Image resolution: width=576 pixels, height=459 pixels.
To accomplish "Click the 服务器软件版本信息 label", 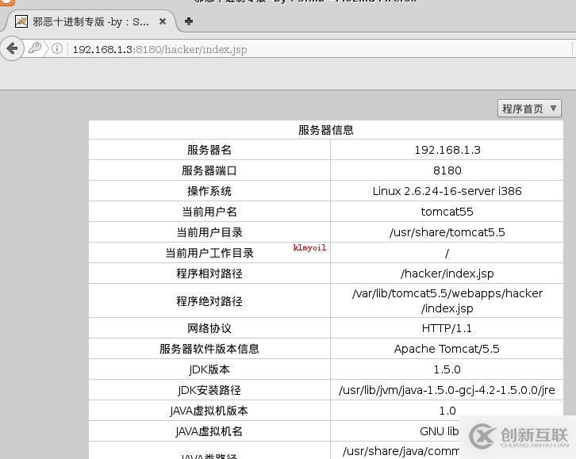I will [209, 349].
